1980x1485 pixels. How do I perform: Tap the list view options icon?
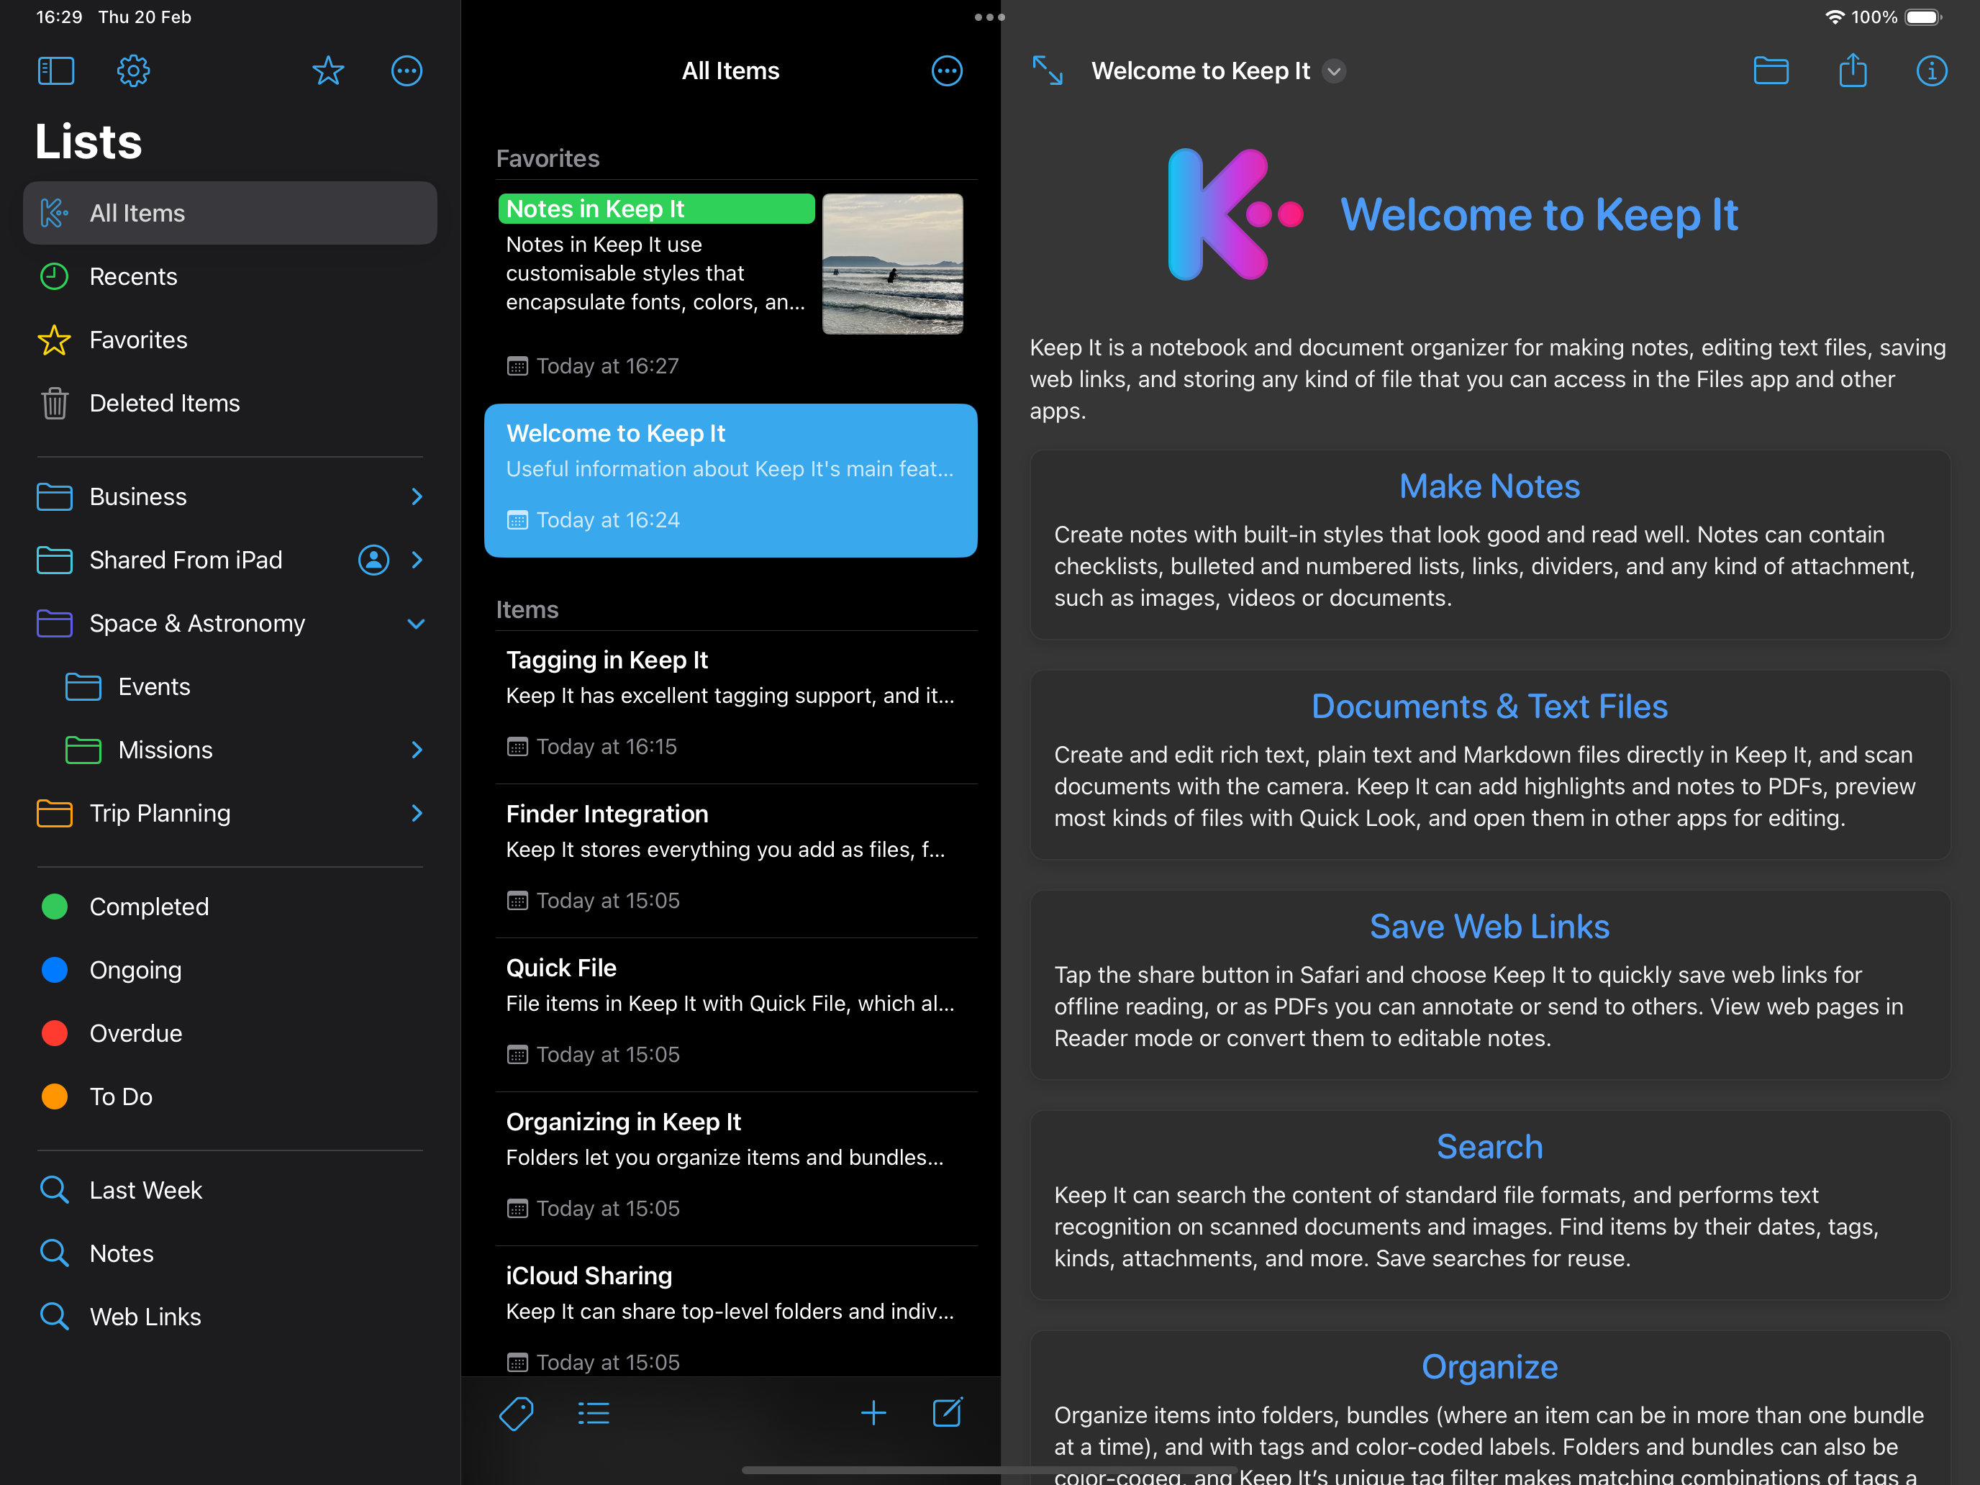click(x=594, y=1414)
